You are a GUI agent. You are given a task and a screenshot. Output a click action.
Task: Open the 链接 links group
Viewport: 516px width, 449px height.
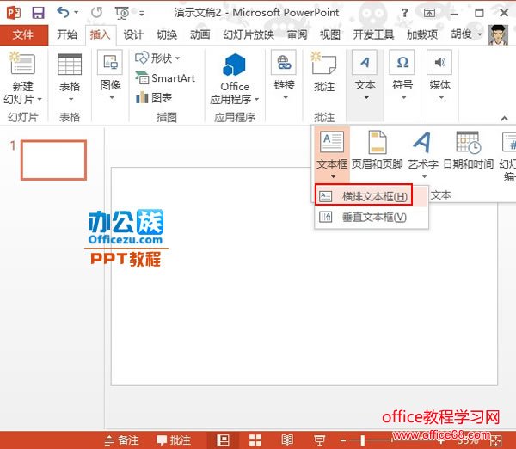(x=285, y=75)
